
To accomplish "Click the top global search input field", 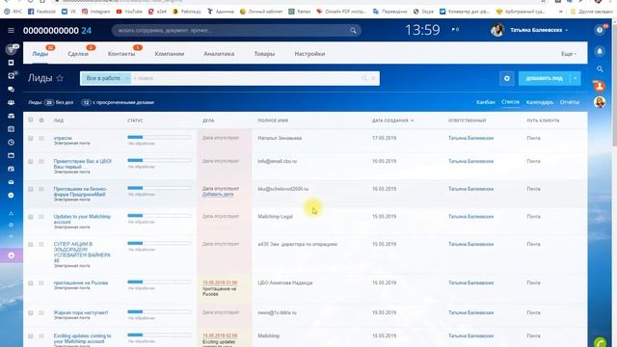I will [236, 30].
